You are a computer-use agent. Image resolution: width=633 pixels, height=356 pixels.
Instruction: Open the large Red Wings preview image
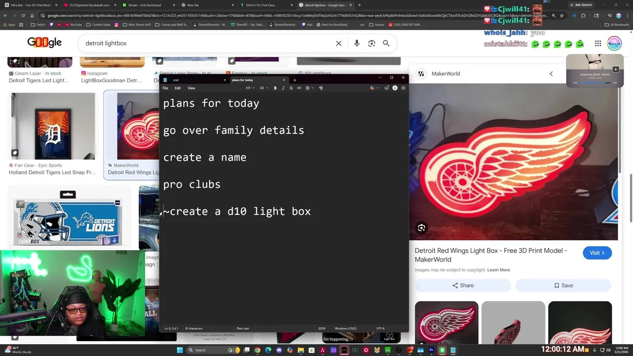tap(513, 162)
